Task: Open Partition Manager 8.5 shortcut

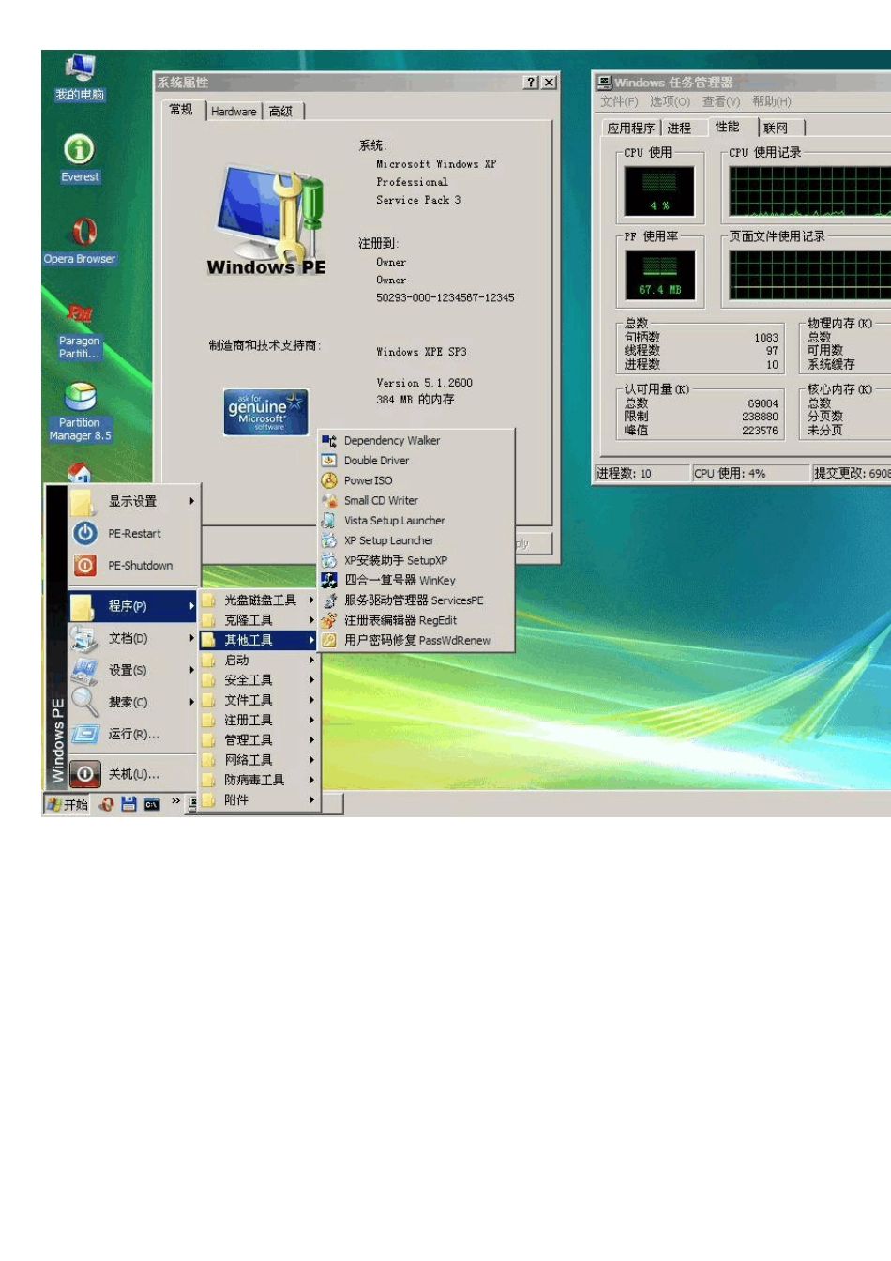Action: click(80, 412)
